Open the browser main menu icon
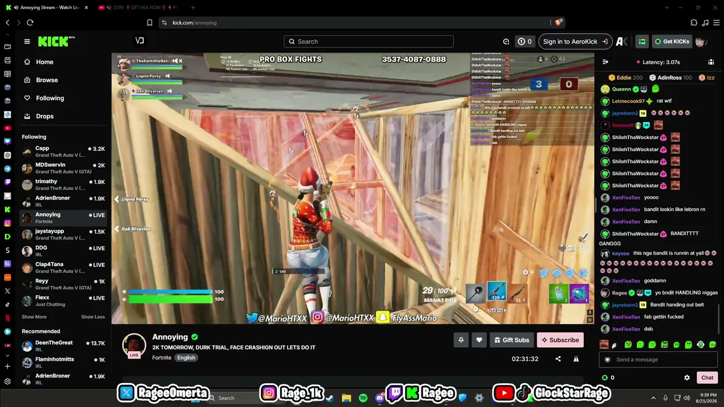Viewport: 724px width, 407px height. 716,23
